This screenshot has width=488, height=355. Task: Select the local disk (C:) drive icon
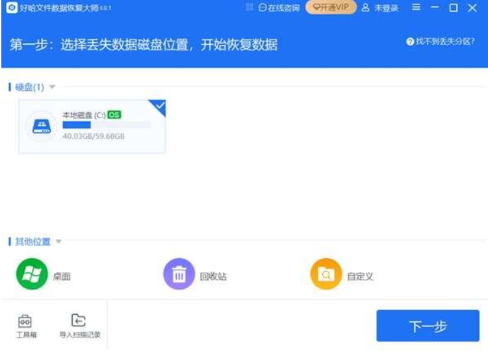[42, 126]
